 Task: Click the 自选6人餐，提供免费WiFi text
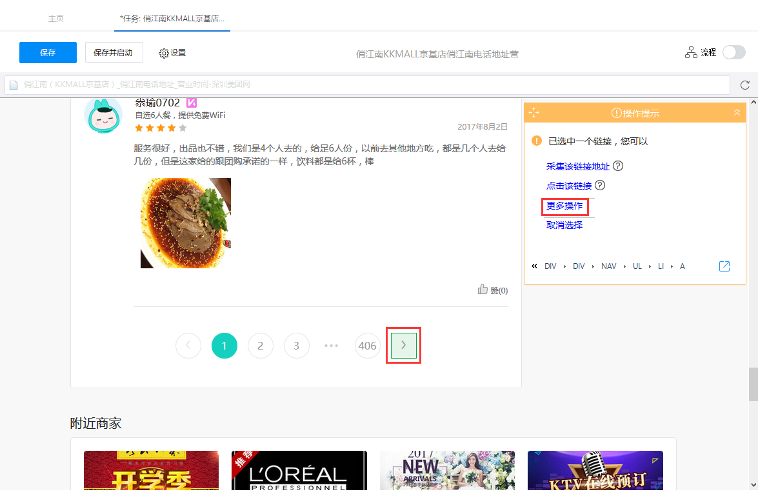pos(180,115)
